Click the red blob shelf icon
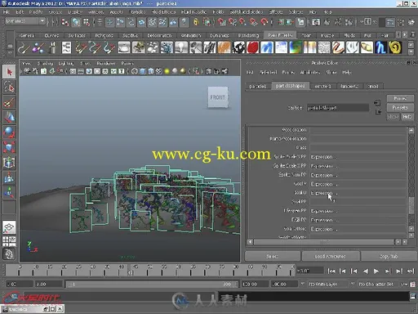This screenshot has height=314, width=418. tap(252, 47)
